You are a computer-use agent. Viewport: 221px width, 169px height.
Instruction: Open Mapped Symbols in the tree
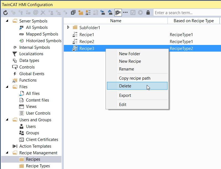pyautogui.click(x=42, y=34)
